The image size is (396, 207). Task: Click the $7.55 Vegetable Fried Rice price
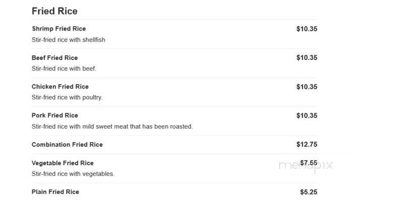[309, 163]
